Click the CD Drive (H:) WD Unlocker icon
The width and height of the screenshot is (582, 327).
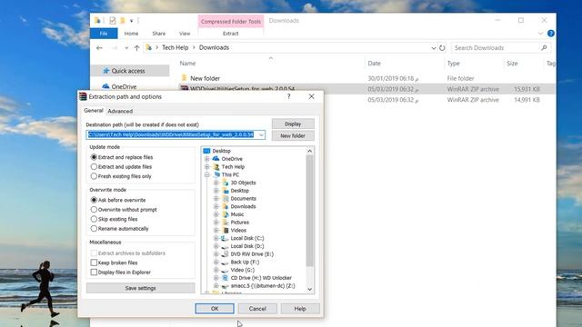[x=225, y=278]
